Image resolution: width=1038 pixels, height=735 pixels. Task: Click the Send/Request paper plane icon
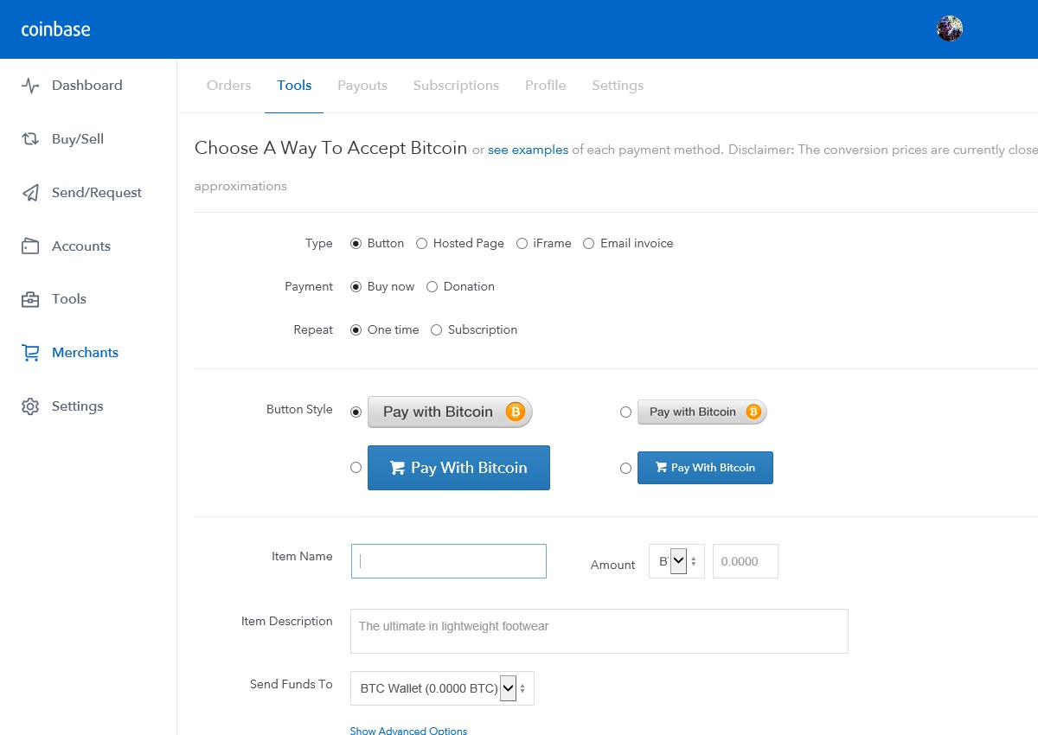(x=30, y=193)
